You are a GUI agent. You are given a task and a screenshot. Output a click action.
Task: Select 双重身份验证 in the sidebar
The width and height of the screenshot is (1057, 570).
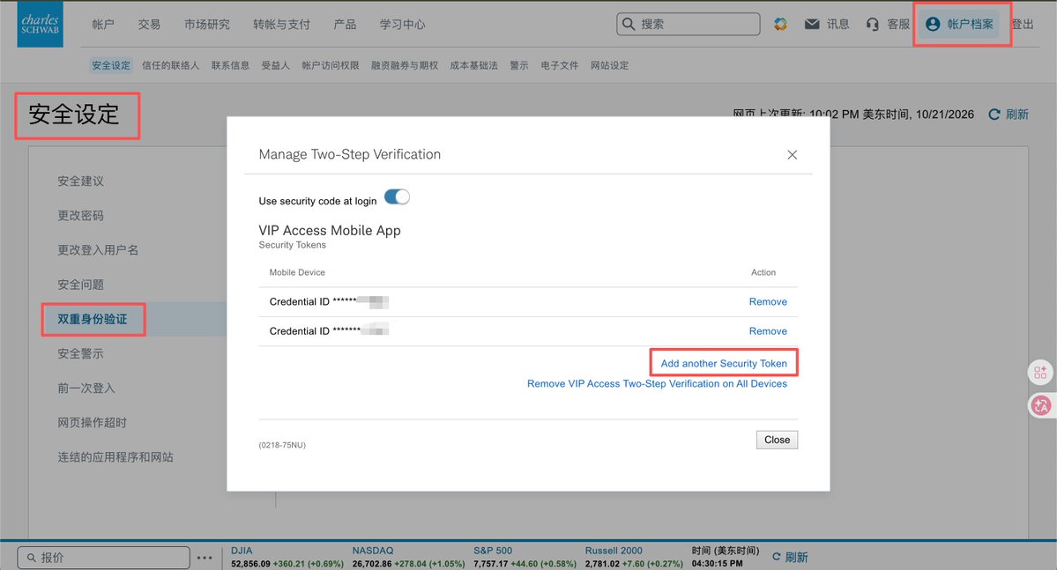pos(93,320)
